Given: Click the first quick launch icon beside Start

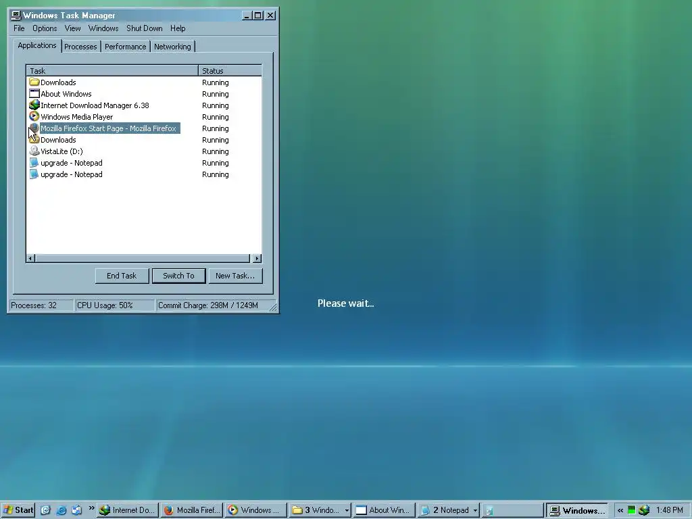Looking at the screenshot, I should pos(45,510).
